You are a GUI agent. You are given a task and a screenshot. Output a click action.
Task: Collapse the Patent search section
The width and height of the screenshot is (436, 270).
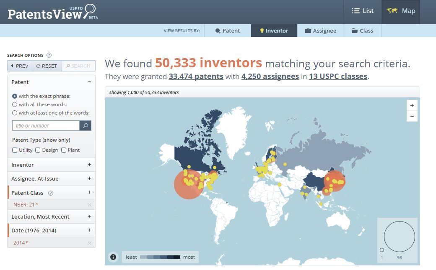point(51,82)
